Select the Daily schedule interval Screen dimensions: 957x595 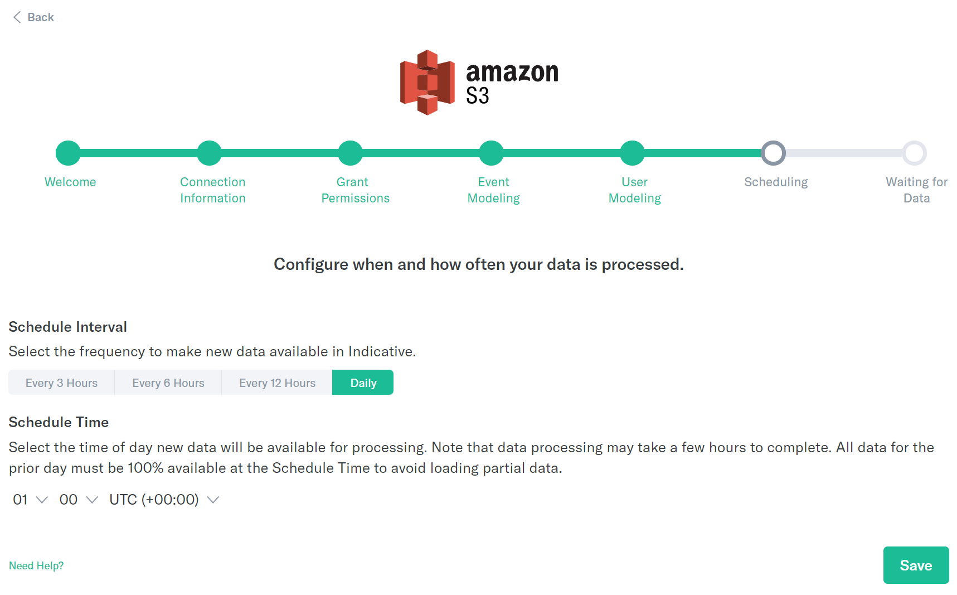363,383
